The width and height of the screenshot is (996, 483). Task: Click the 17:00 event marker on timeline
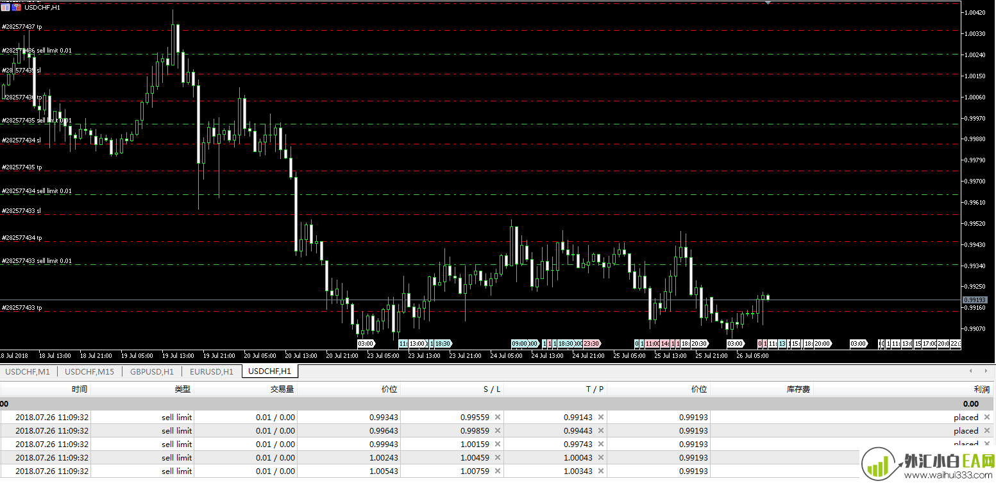point(929,343)
